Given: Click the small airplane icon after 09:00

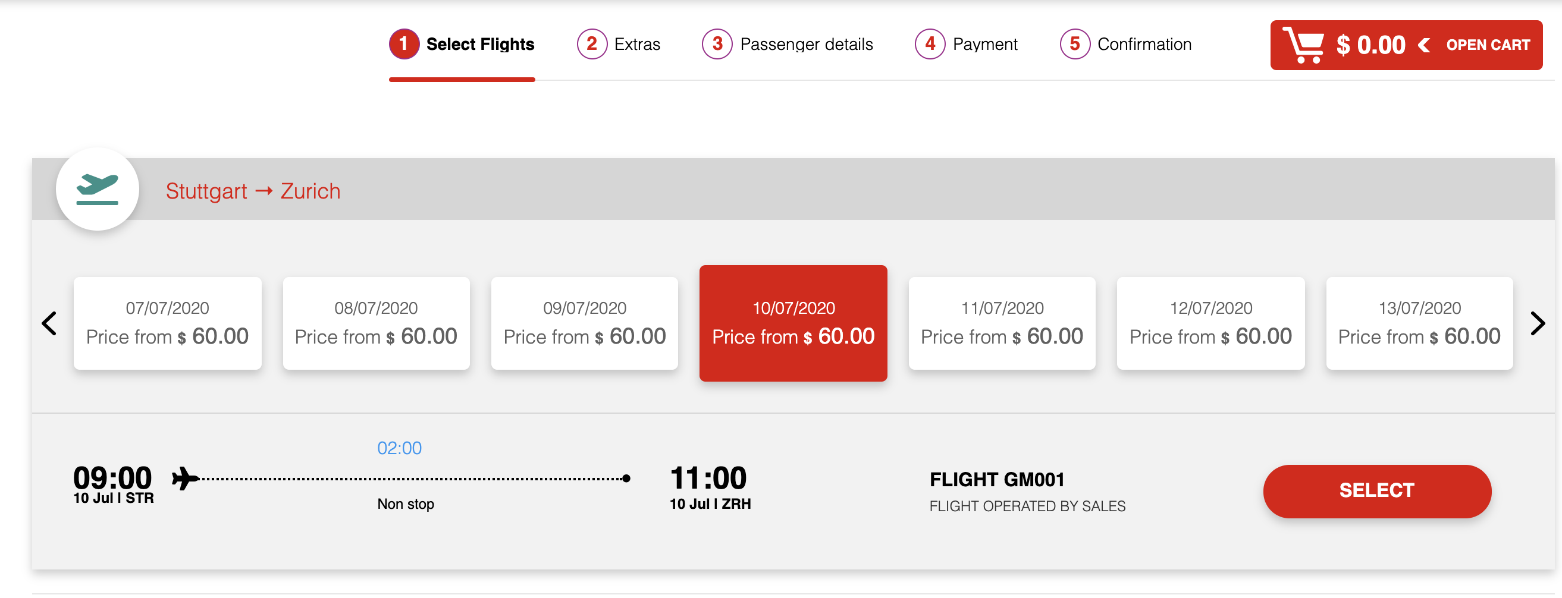Looking at the screenshot, I should point(185,479).
